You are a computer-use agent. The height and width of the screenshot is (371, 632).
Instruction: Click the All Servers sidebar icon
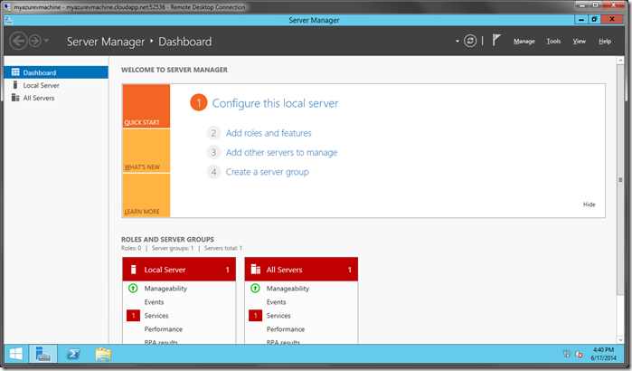pyautogui.click(x=15, y=98)
